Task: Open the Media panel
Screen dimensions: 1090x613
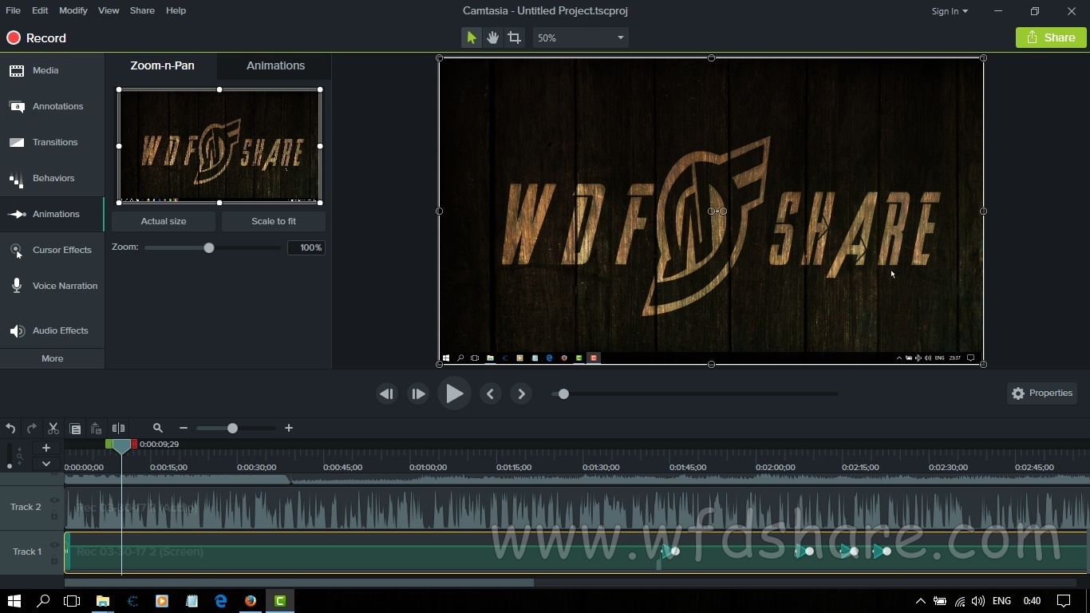Action: tap(52, 70)
